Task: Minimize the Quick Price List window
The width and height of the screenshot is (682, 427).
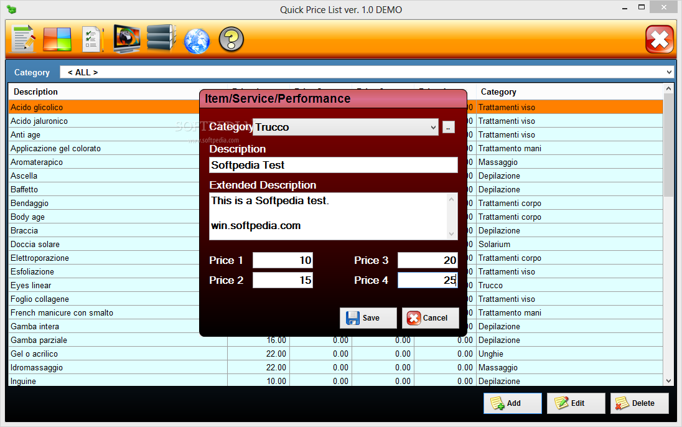Action: [625, 8]
